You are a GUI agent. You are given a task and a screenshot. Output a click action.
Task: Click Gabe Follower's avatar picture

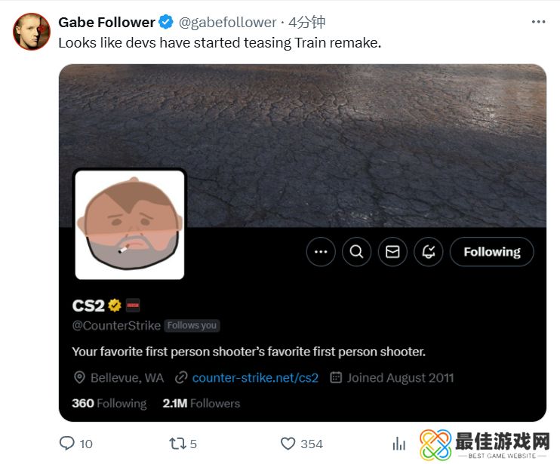click(x=32, y=32)
